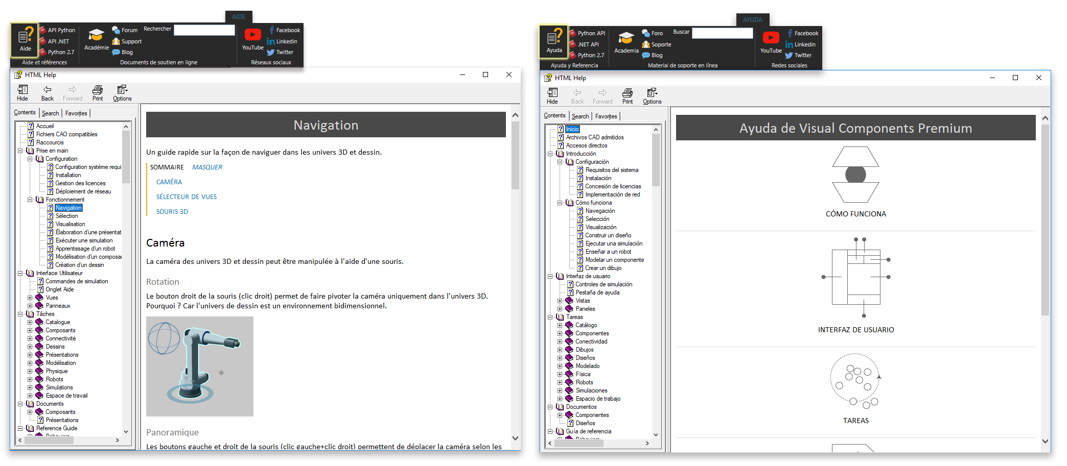
Task: Select Contents tab in left help window
Action: (25, 112)
